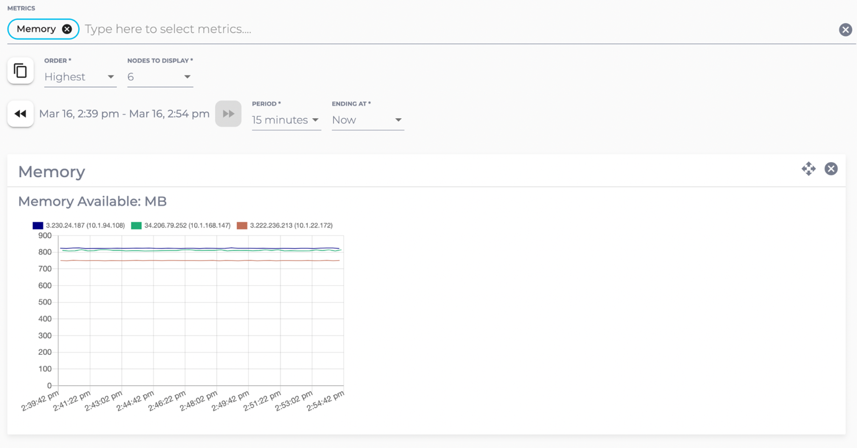Open the Order dropdown set to Highest
Image resolution: width=857 pixels, height=448 pixels.
tap(80, 77)
